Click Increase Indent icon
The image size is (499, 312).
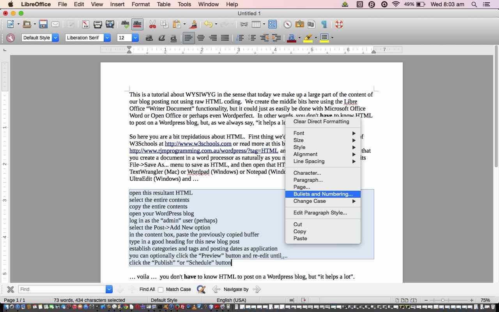(276, 38)
